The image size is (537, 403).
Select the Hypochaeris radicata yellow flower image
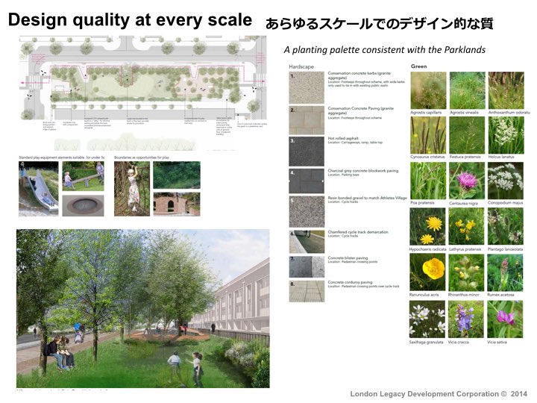[x=428, y=226]
